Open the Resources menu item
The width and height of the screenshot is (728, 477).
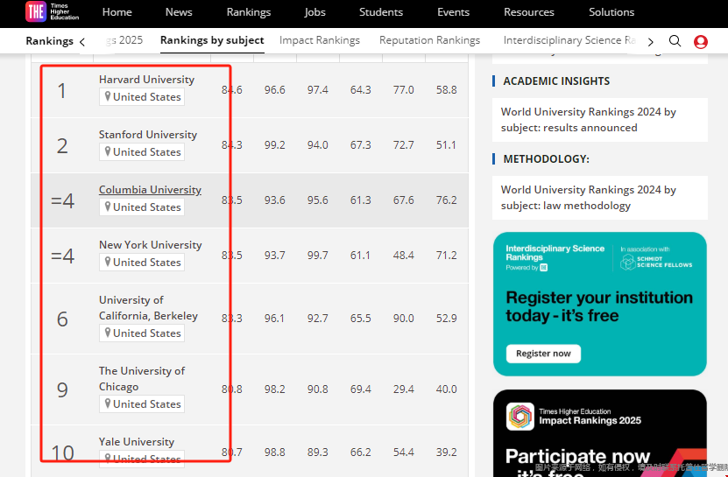(x=529, y=12)
